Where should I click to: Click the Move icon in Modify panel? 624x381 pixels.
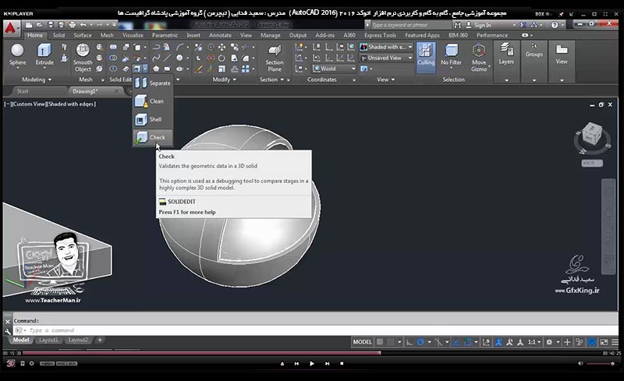pyautogui.click(x=222, y=47)
